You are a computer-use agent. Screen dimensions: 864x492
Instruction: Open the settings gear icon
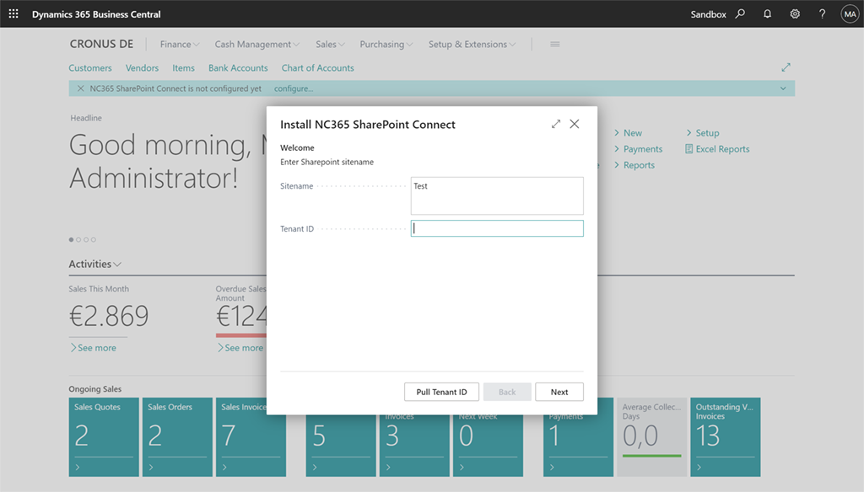pos(795,13)
